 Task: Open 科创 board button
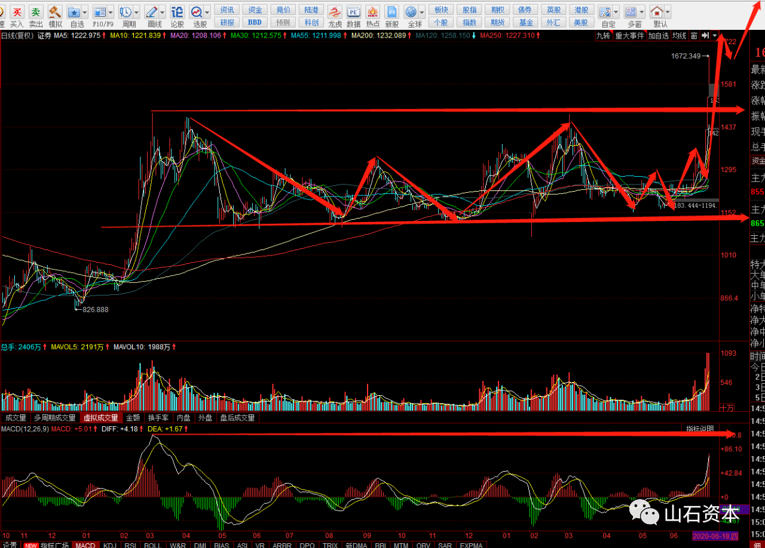coord(311,22)
